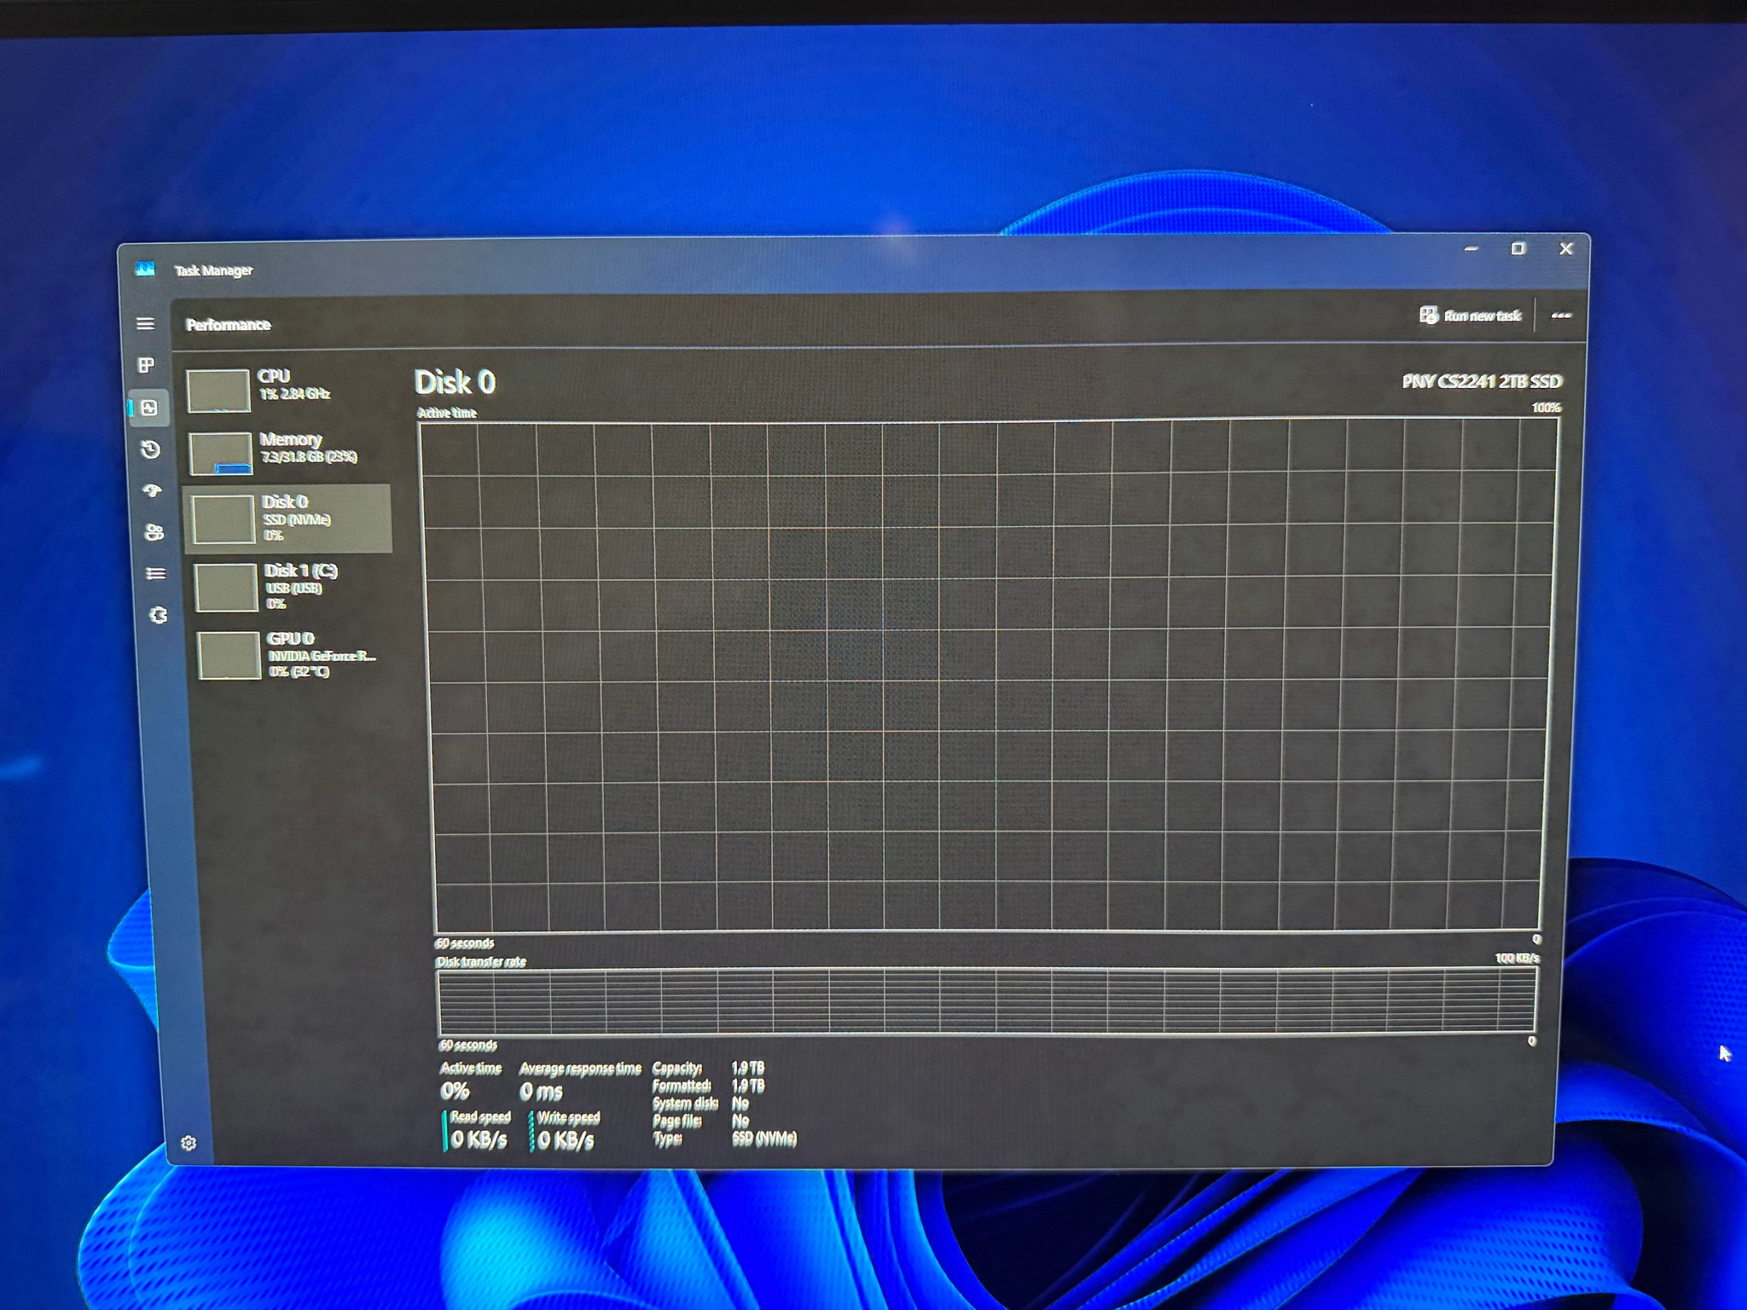Select the Performance page icon
1747x1310 pixels.
(149, 408)
